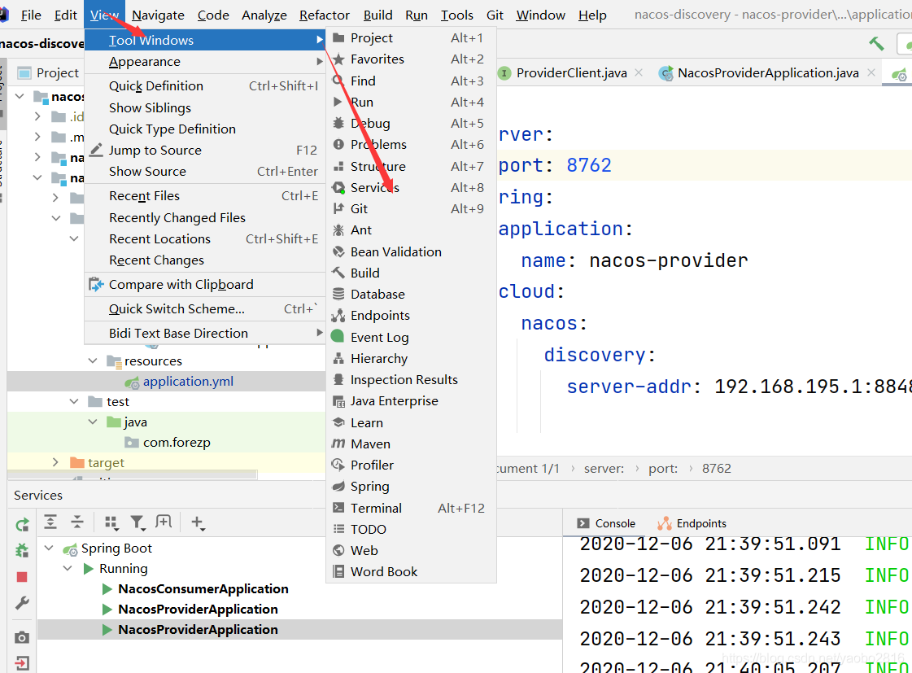Switch to the ProviderClient.java editor tab
Image resolution: width=912 pixels, height=673 pixels.
click(x=571, y=72)
